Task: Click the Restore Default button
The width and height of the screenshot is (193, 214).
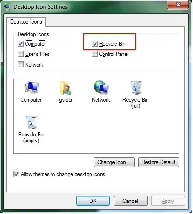Action: pyautogui.click(x=159, y=162)
